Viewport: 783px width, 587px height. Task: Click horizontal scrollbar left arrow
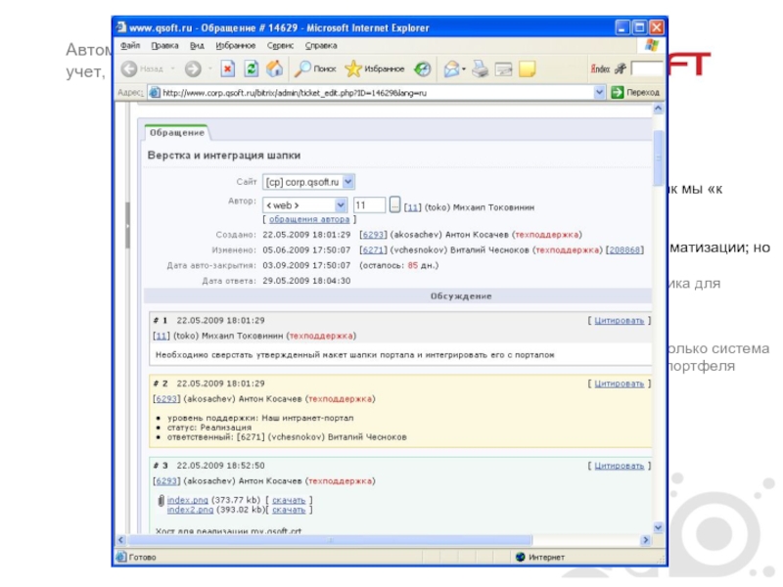click(x=120, y=540)
